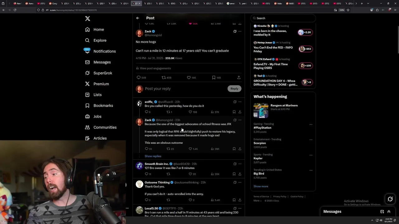Click Show replies link

point(153,156)
